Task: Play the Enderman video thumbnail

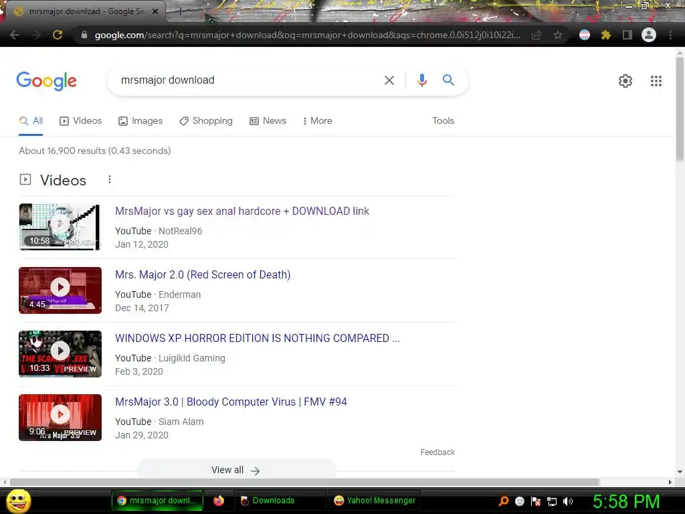Action: 60,290
